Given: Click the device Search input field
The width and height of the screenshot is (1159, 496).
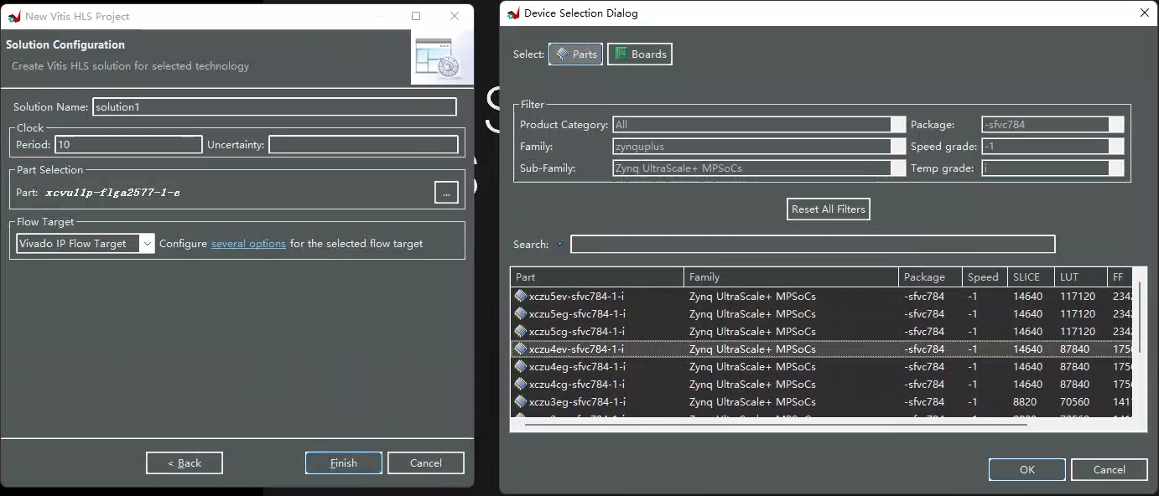Looking at the screenshot, I should click(813, 245).
